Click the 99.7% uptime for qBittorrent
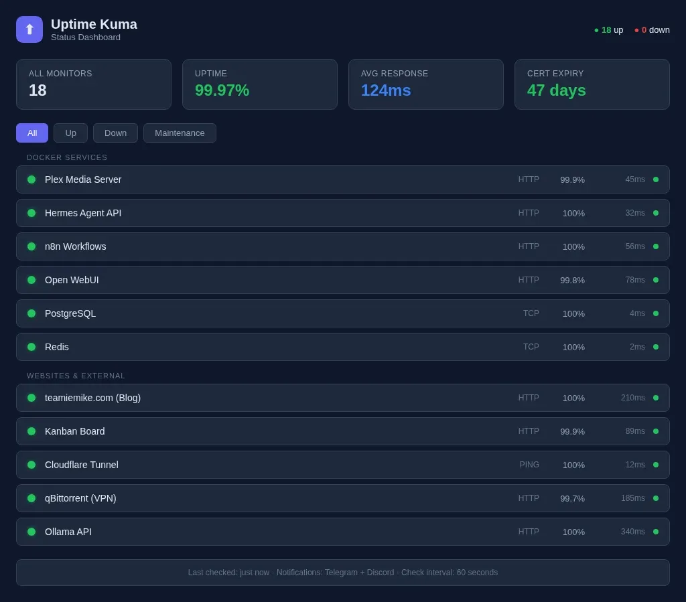Viewport: 686px width, 602px height. (572, 498)
